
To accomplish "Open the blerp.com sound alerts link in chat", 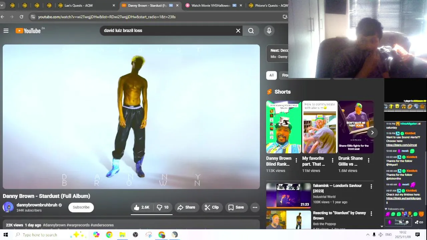I will click(401, 145).
